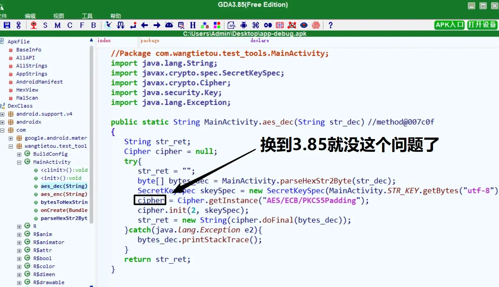Collapse the MainActivity class node
499x287 pixels.
[19, 162]
